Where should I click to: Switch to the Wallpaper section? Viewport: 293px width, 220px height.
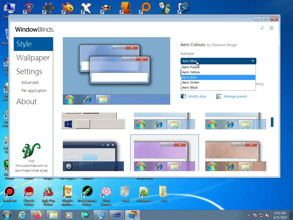pos(33,58)
